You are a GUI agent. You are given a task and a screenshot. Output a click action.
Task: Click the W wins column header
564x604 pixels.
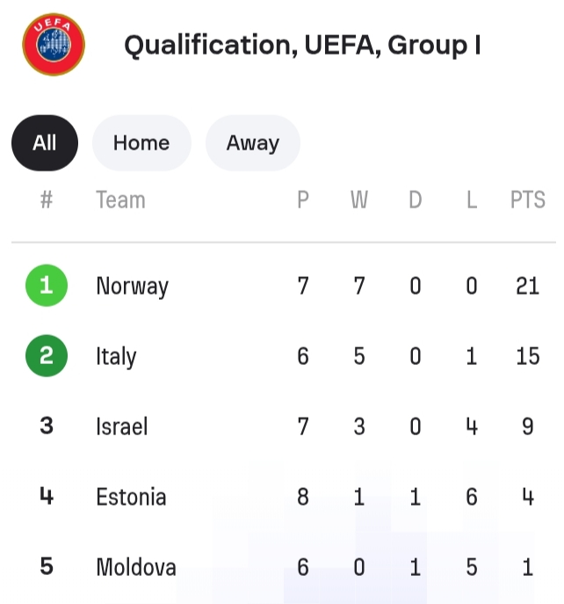(x=359, y=200)
